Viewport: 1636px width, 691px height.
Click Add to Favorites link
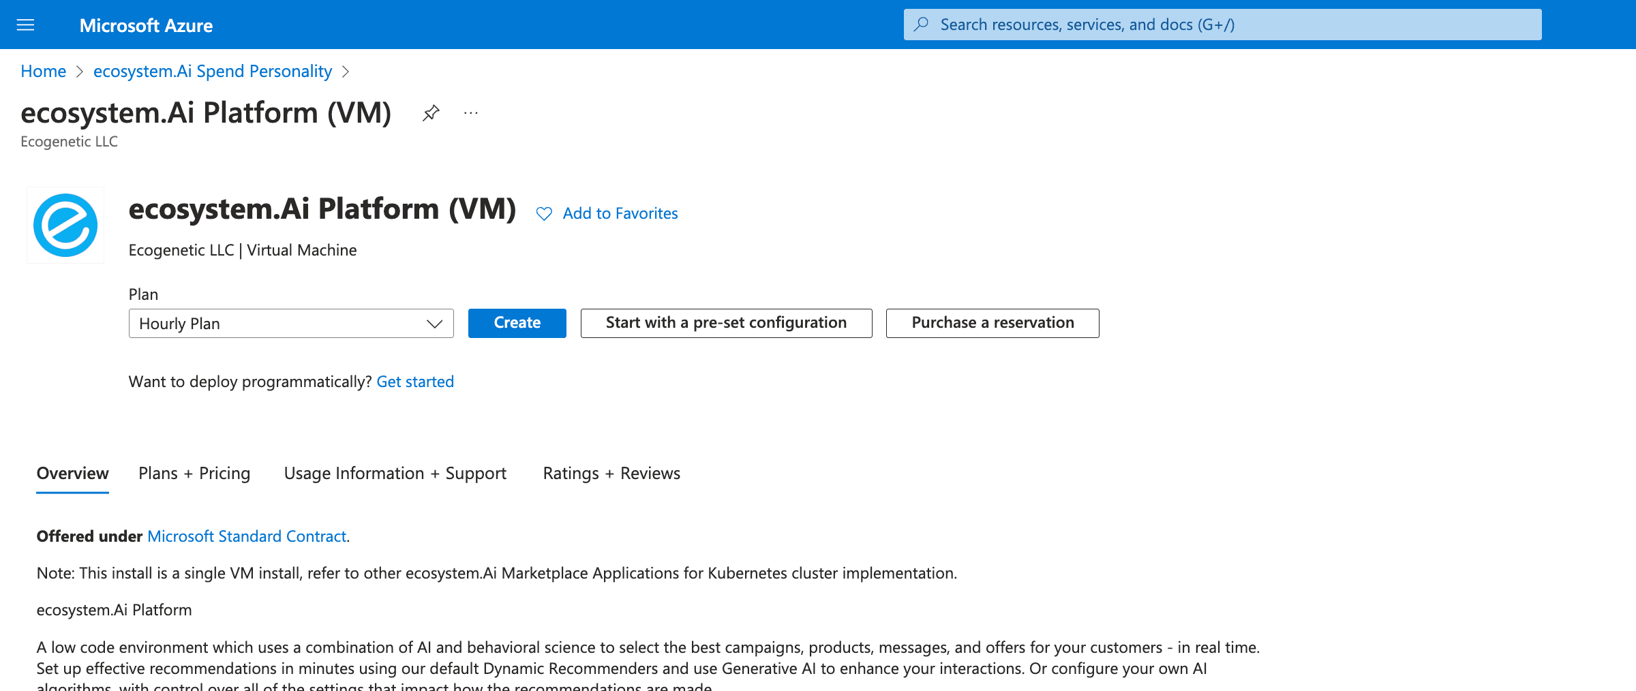[620, 213]
